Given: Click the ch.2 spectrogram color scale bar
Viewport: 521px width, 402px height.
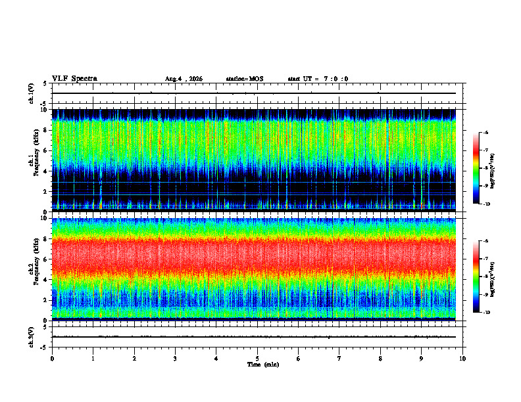Looking at the screenshot, I should tap(476, 277).
